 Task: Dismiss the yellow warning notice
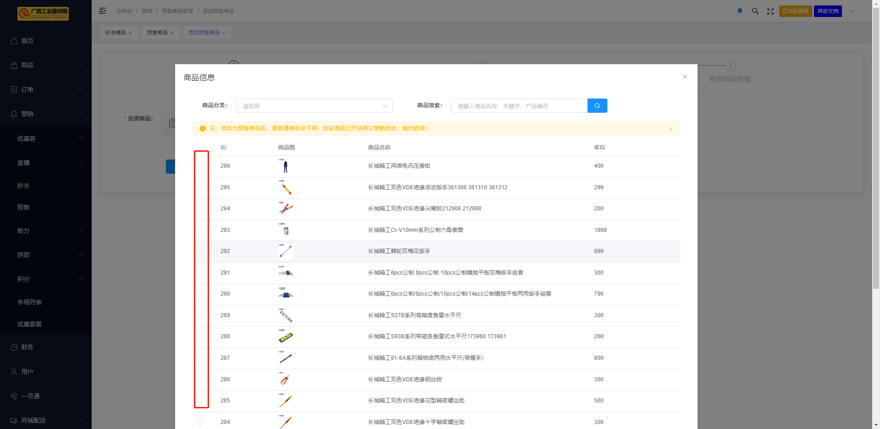coord(671,129)
